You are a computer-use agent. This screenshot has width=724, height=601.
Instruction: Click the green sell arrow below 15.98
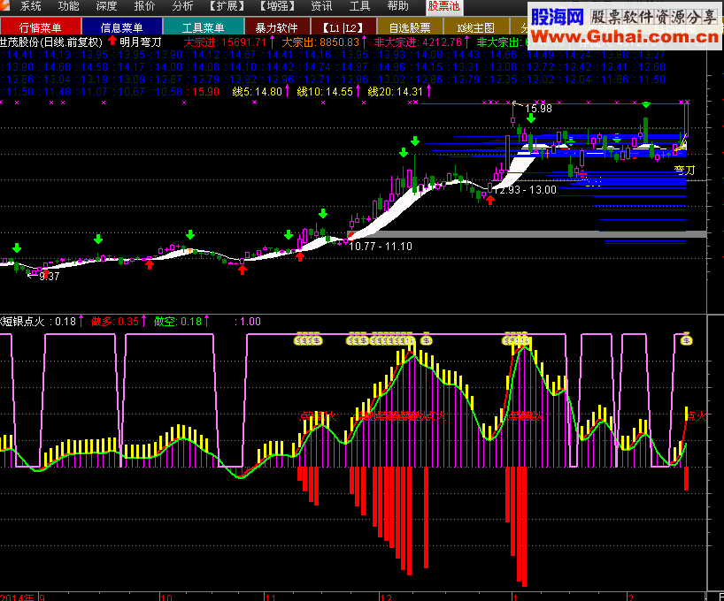click(531, 118)
